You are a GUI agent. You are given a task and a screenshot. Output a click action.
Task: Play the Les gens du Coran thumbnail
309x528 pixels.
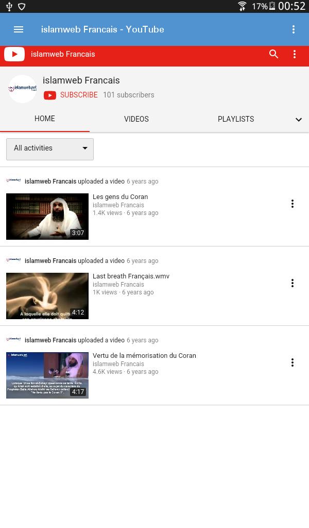coord(47,217)
